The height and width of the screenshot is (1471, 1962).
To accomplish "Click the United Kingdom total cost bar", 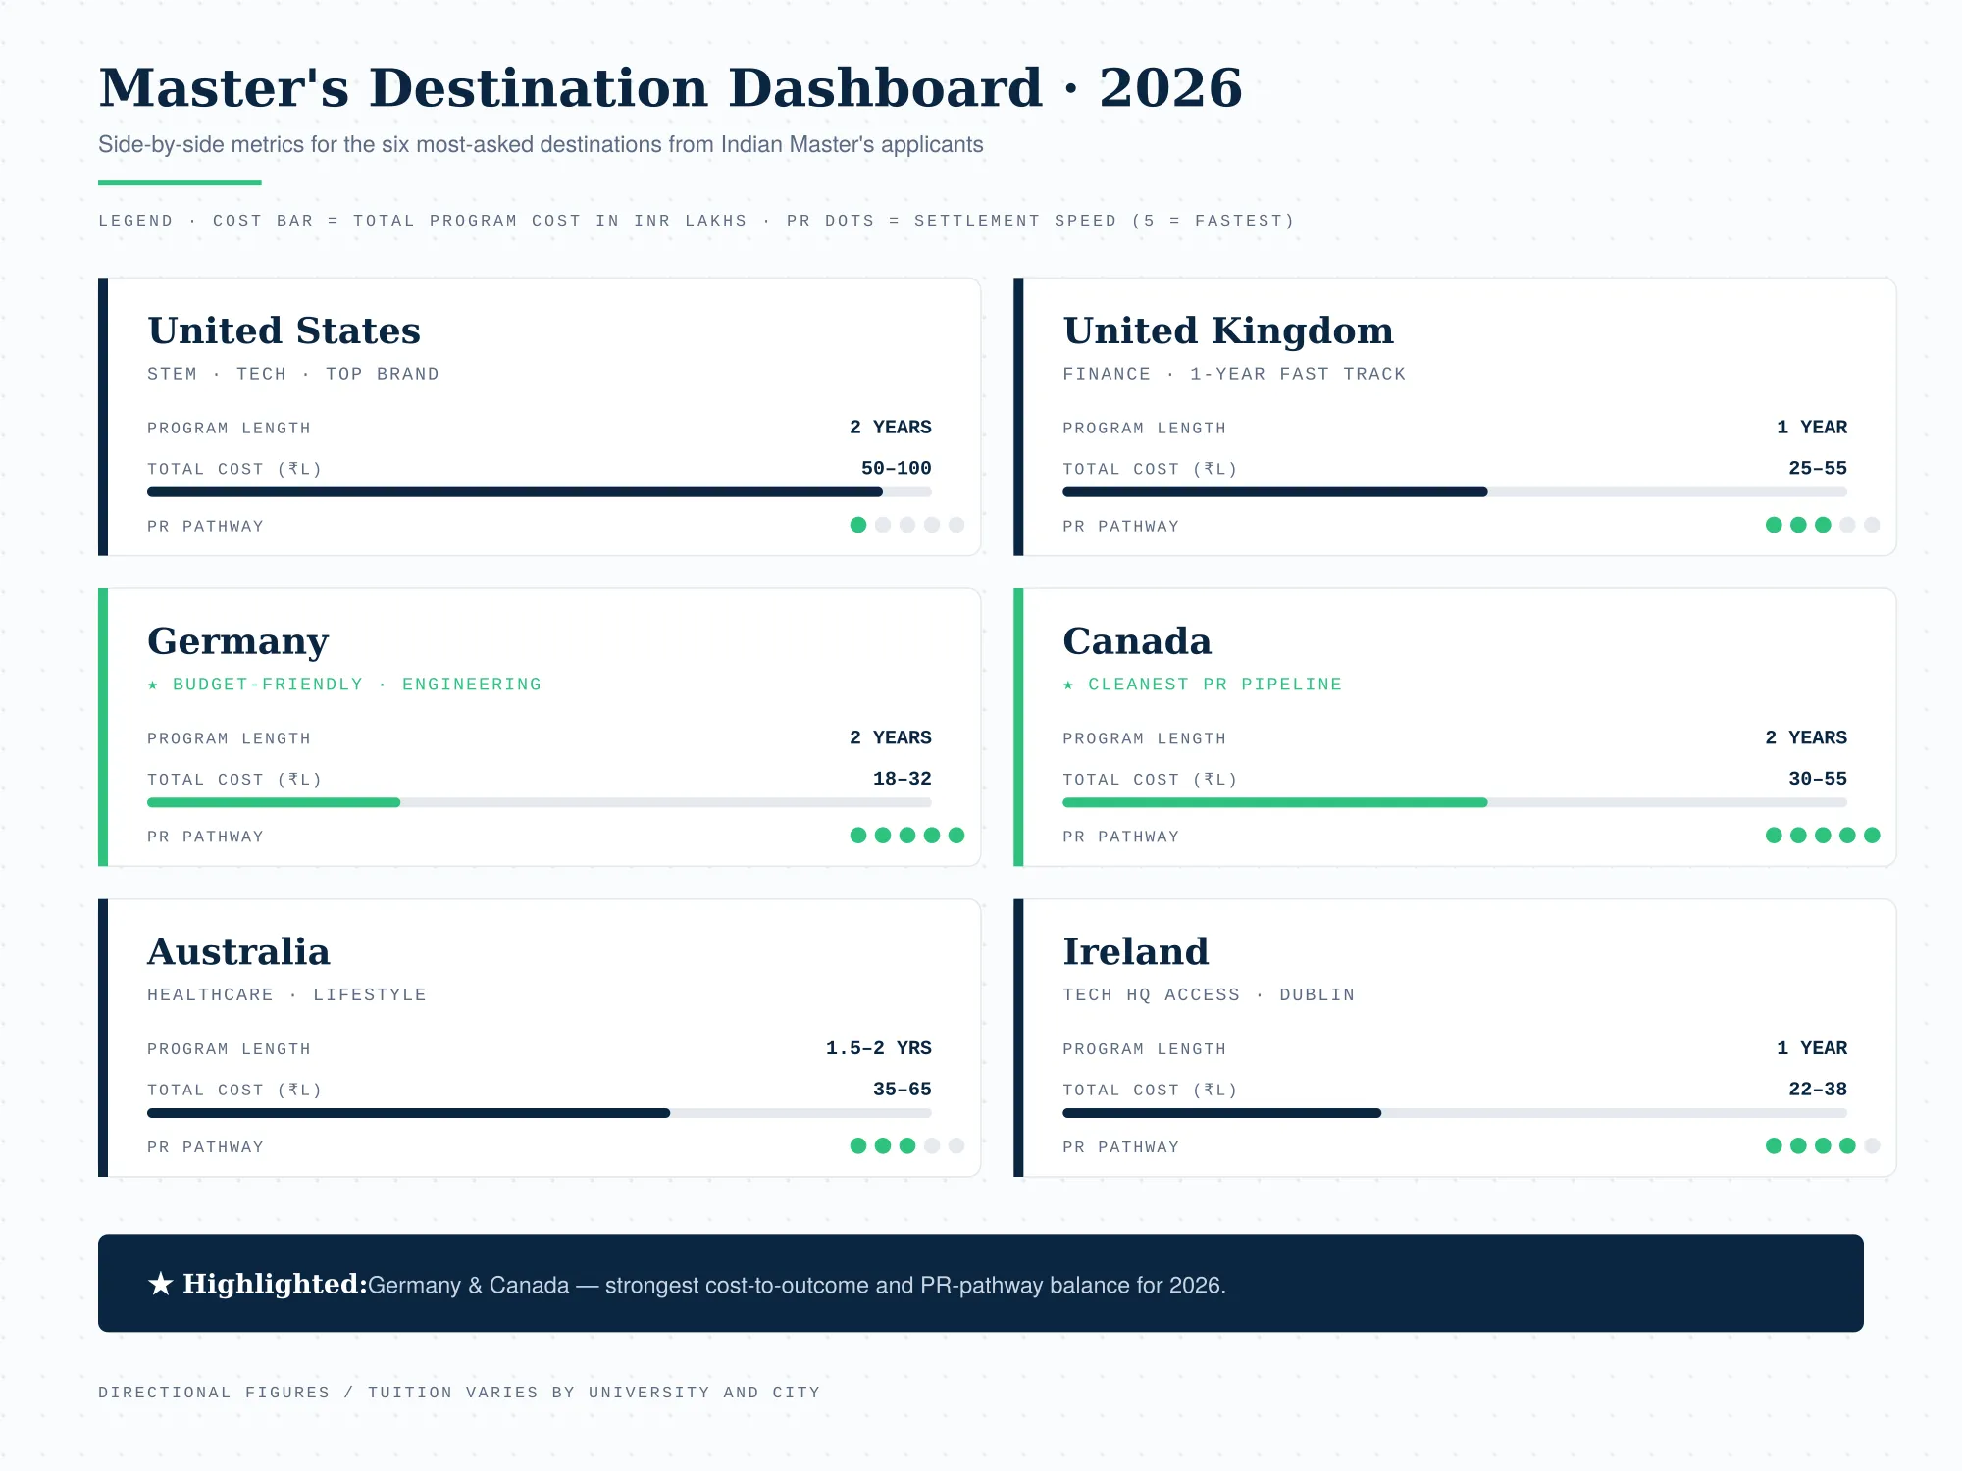I will point(1455,492).
